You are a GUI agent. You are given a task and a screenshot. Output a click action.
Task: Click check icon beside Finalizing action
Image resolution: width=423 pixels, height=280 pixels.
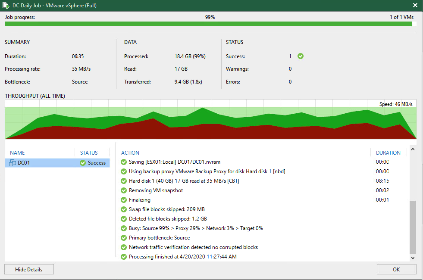(124, 200)
